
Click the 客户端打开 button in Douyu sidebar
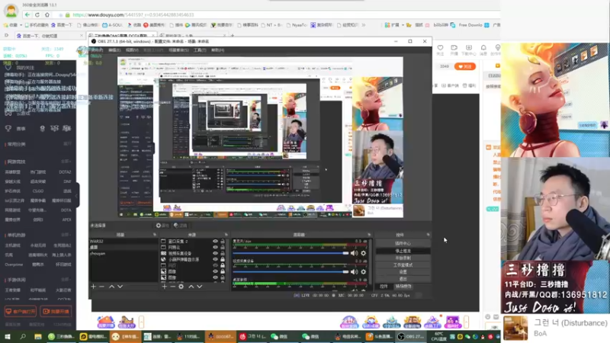pyautogui.click(x=21, y=312)
